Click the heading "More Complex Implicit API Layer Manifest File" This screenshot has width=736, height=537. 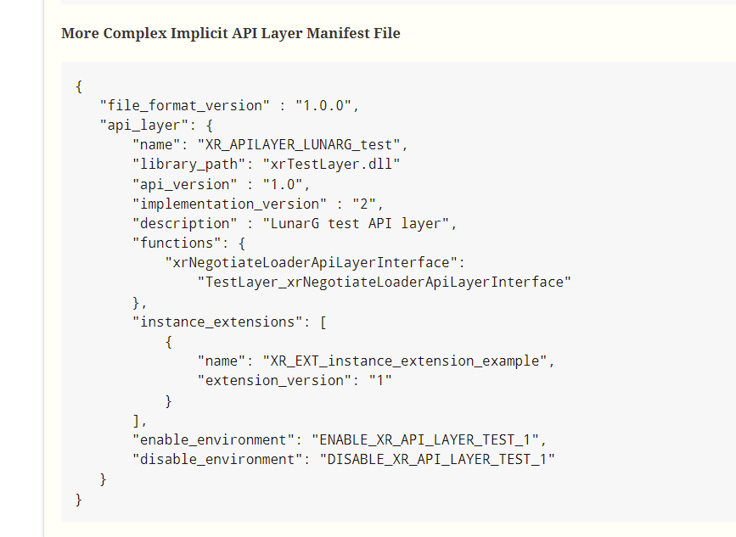230,33
